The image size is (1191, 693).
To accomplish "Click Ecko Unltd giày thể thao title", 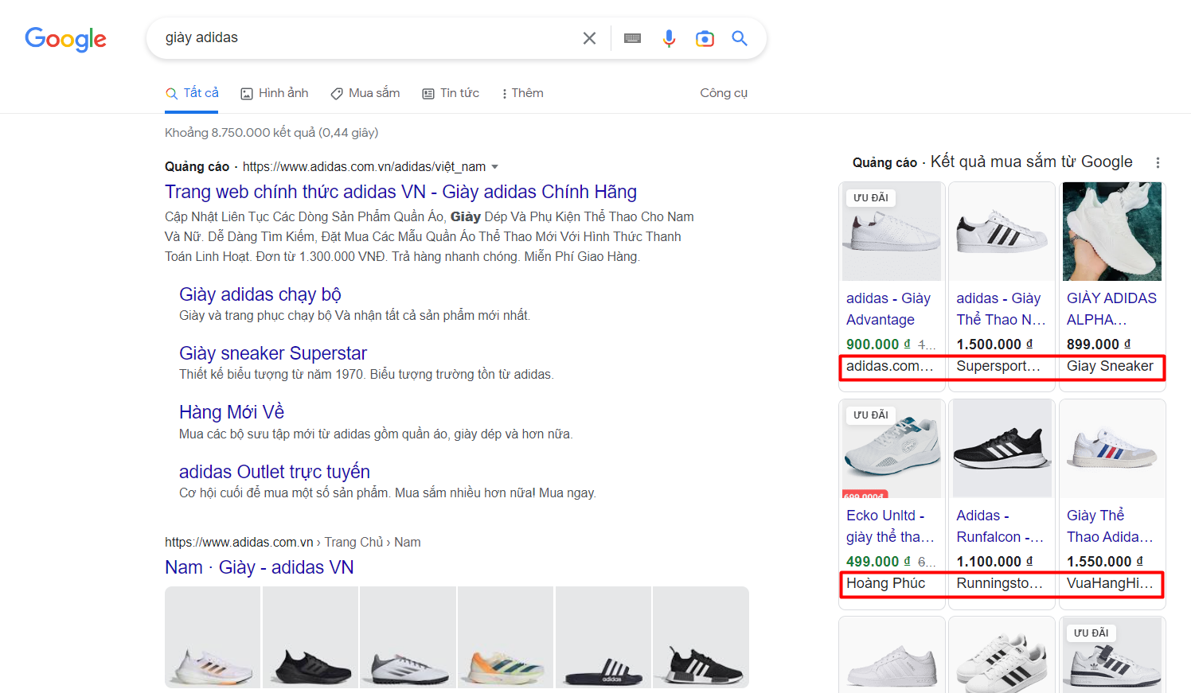I will tap(890, 526).
